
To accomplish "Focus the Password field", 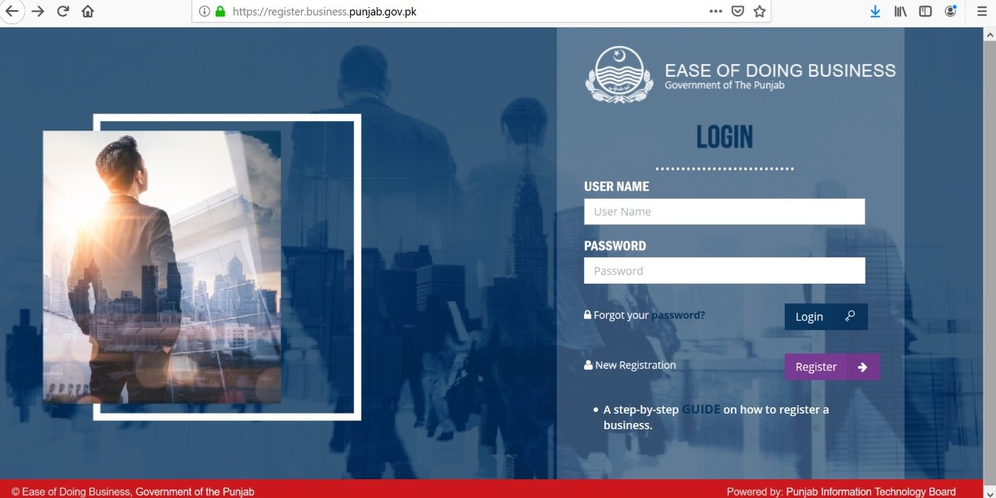I will click(724, 270).
